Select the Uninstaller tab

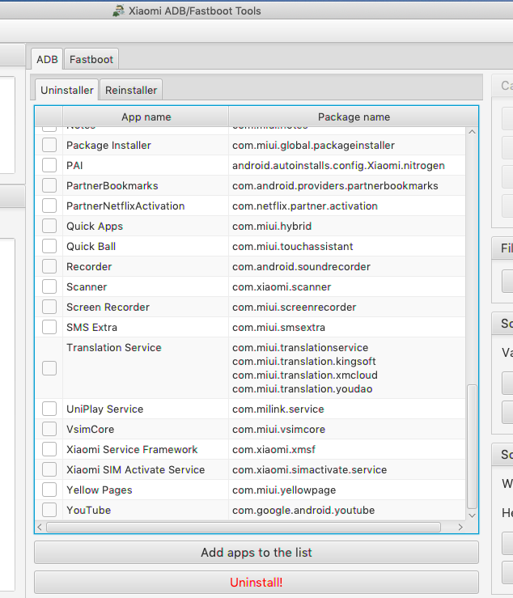tap(66, 90)
